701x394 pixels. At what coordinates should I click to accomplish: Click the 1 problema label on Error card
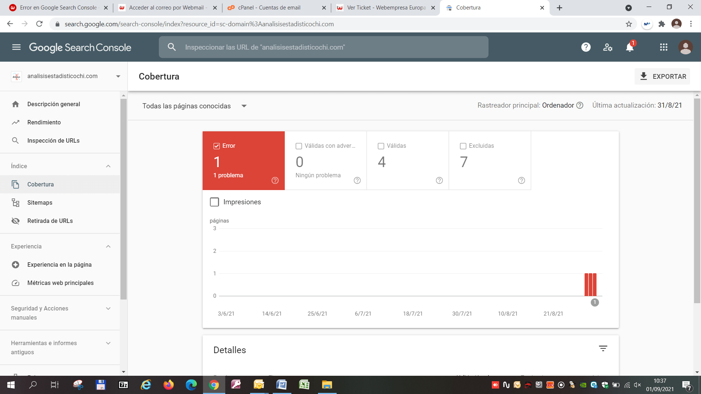(x=228, y=175)
